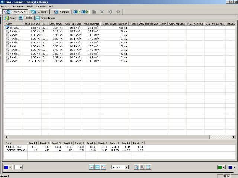Sort by Totale afstand column header
238x178 pixels.
tap(32, 24)
